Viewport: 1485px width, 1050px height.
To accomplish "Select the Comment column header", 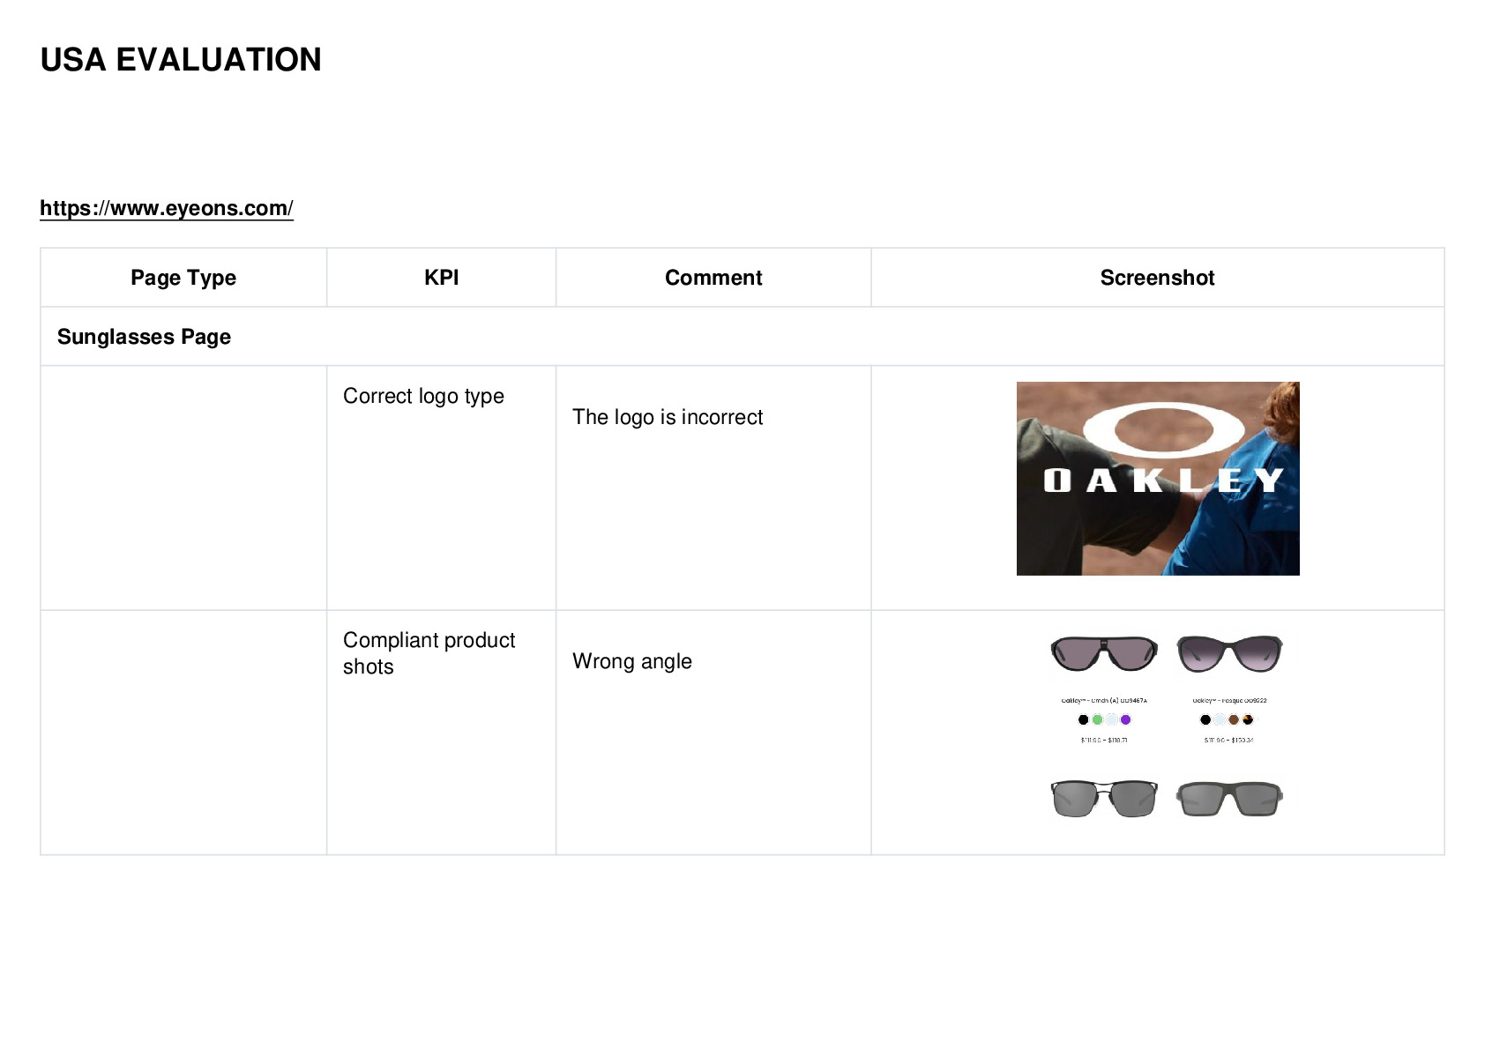I will (x=713, y=278).
